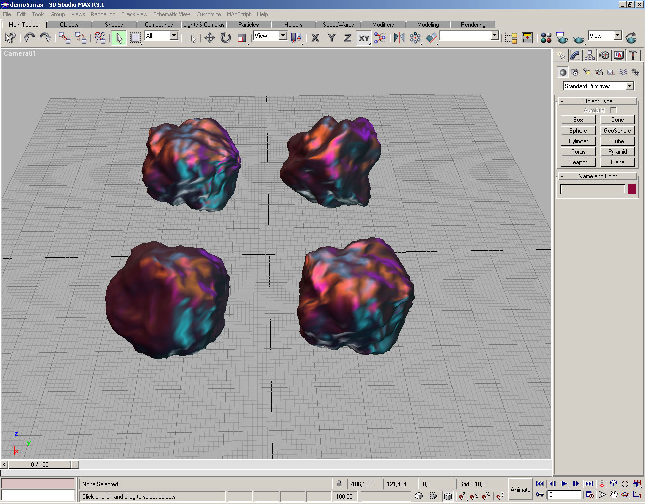Image resolution: width=645 pixels, height=504 pixels.
Task: Switch to the Utilities hammer panel
Action: tap(633, 55)
